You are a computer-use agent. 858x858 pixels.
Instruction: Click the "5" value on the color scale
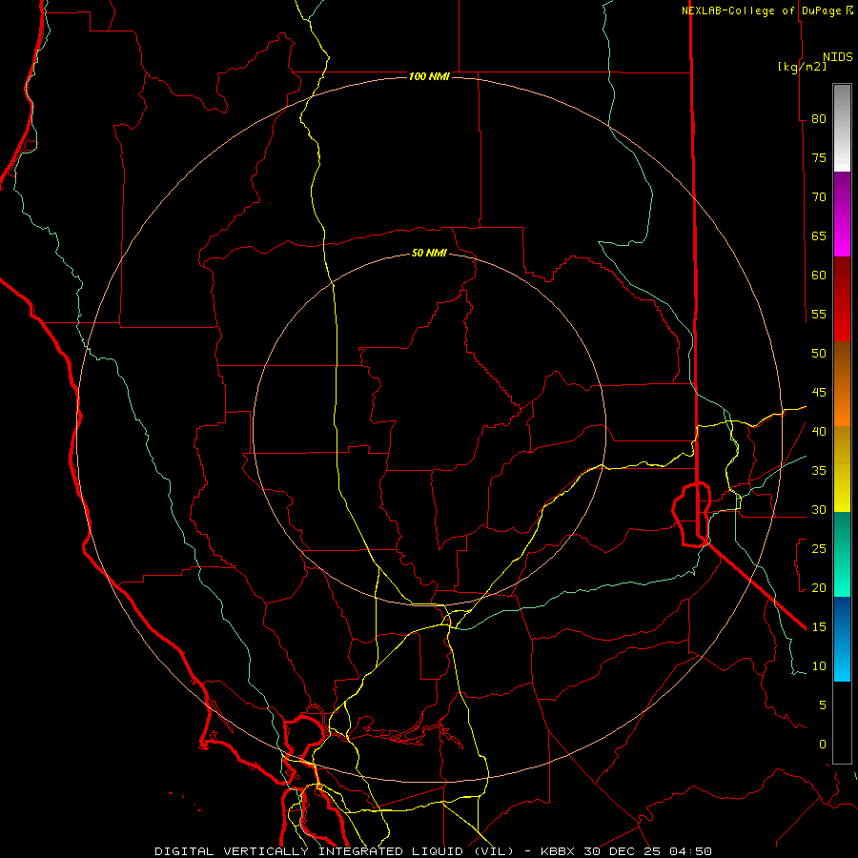[823, 705]
